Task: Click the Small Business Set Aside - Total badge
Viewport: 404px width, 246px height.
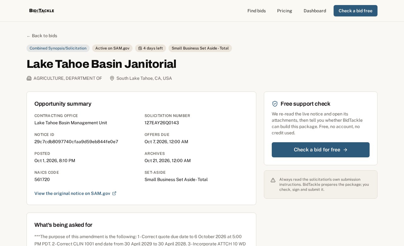Action: 200,48
